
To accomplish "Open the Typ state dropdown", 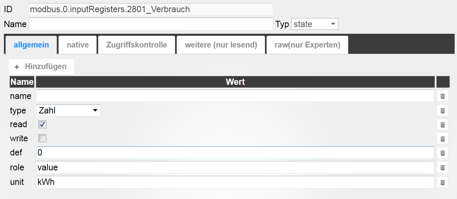I will pos(315,24).
